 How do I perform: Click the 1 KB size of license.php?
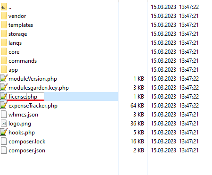click(x=139, y=97)
